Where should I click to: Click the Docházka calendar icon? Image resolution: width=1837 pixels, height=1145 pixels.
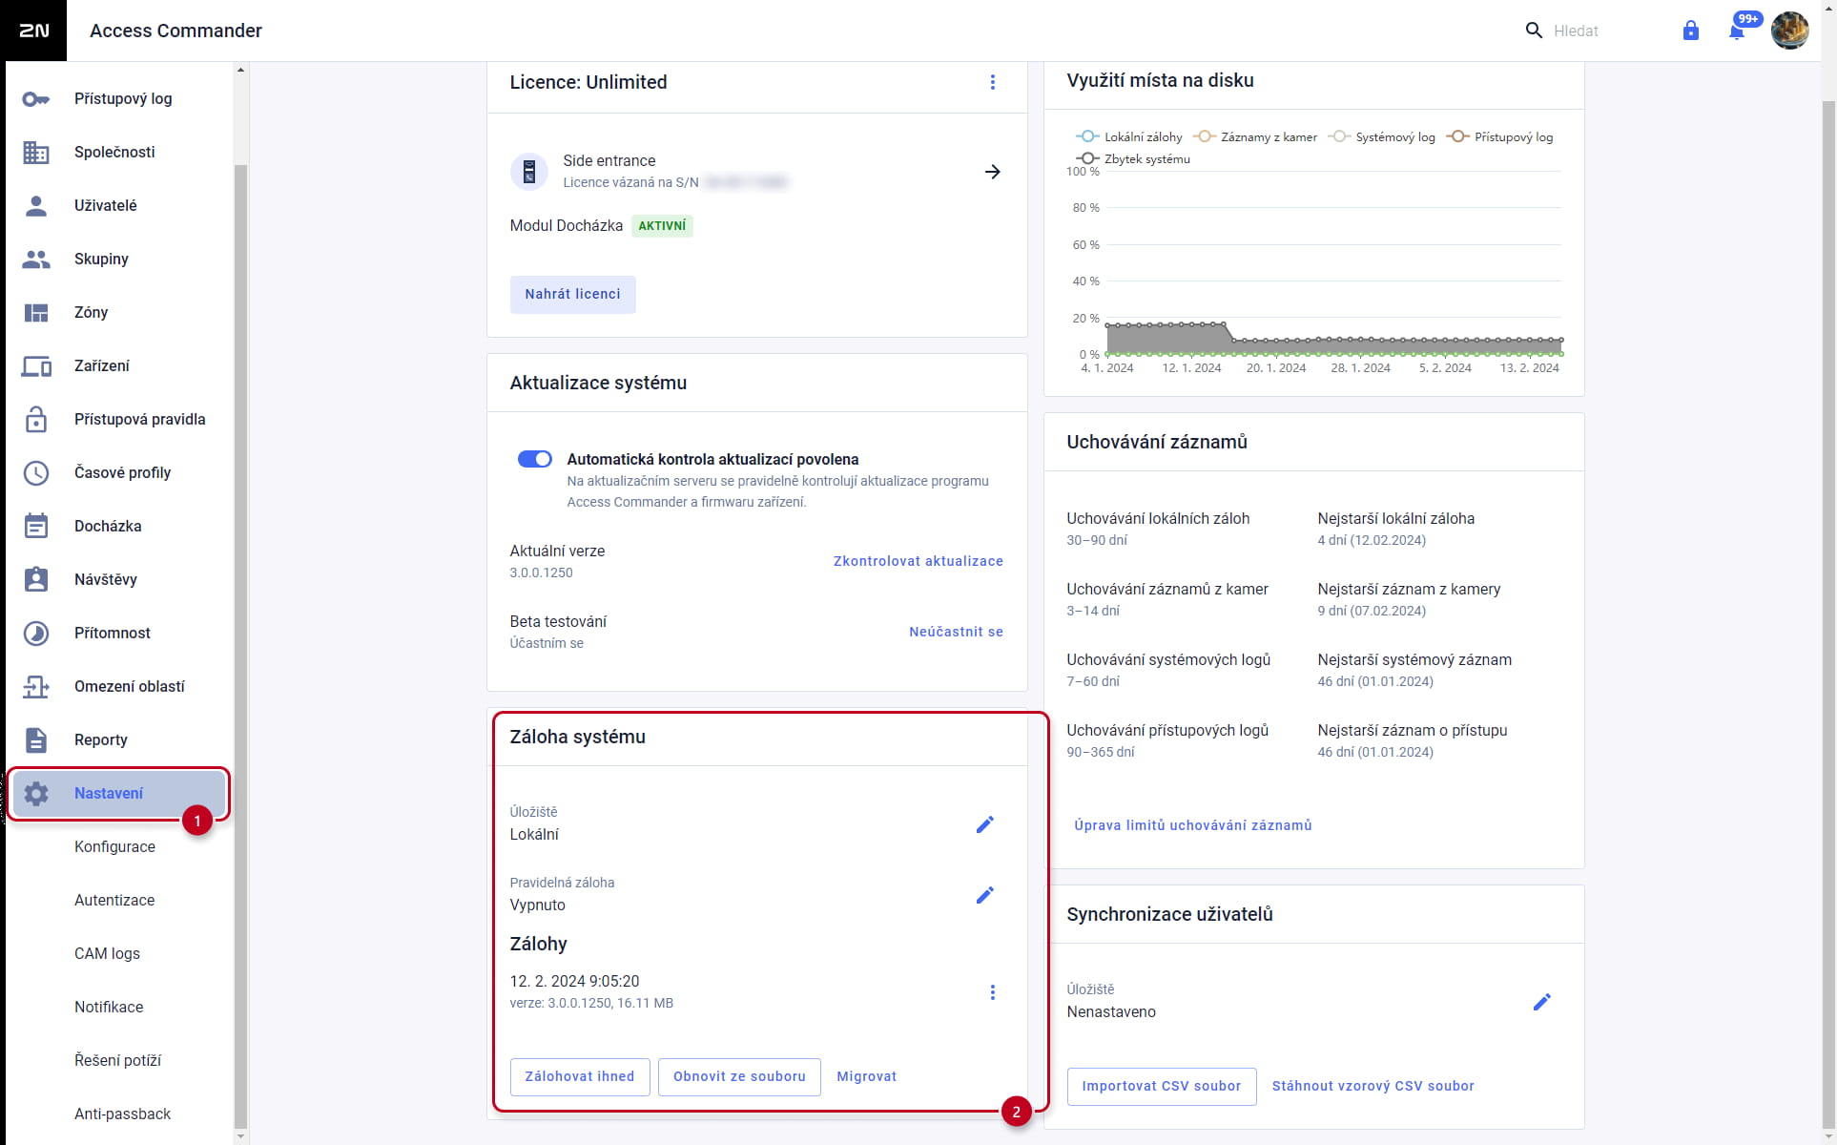point(36,527)
